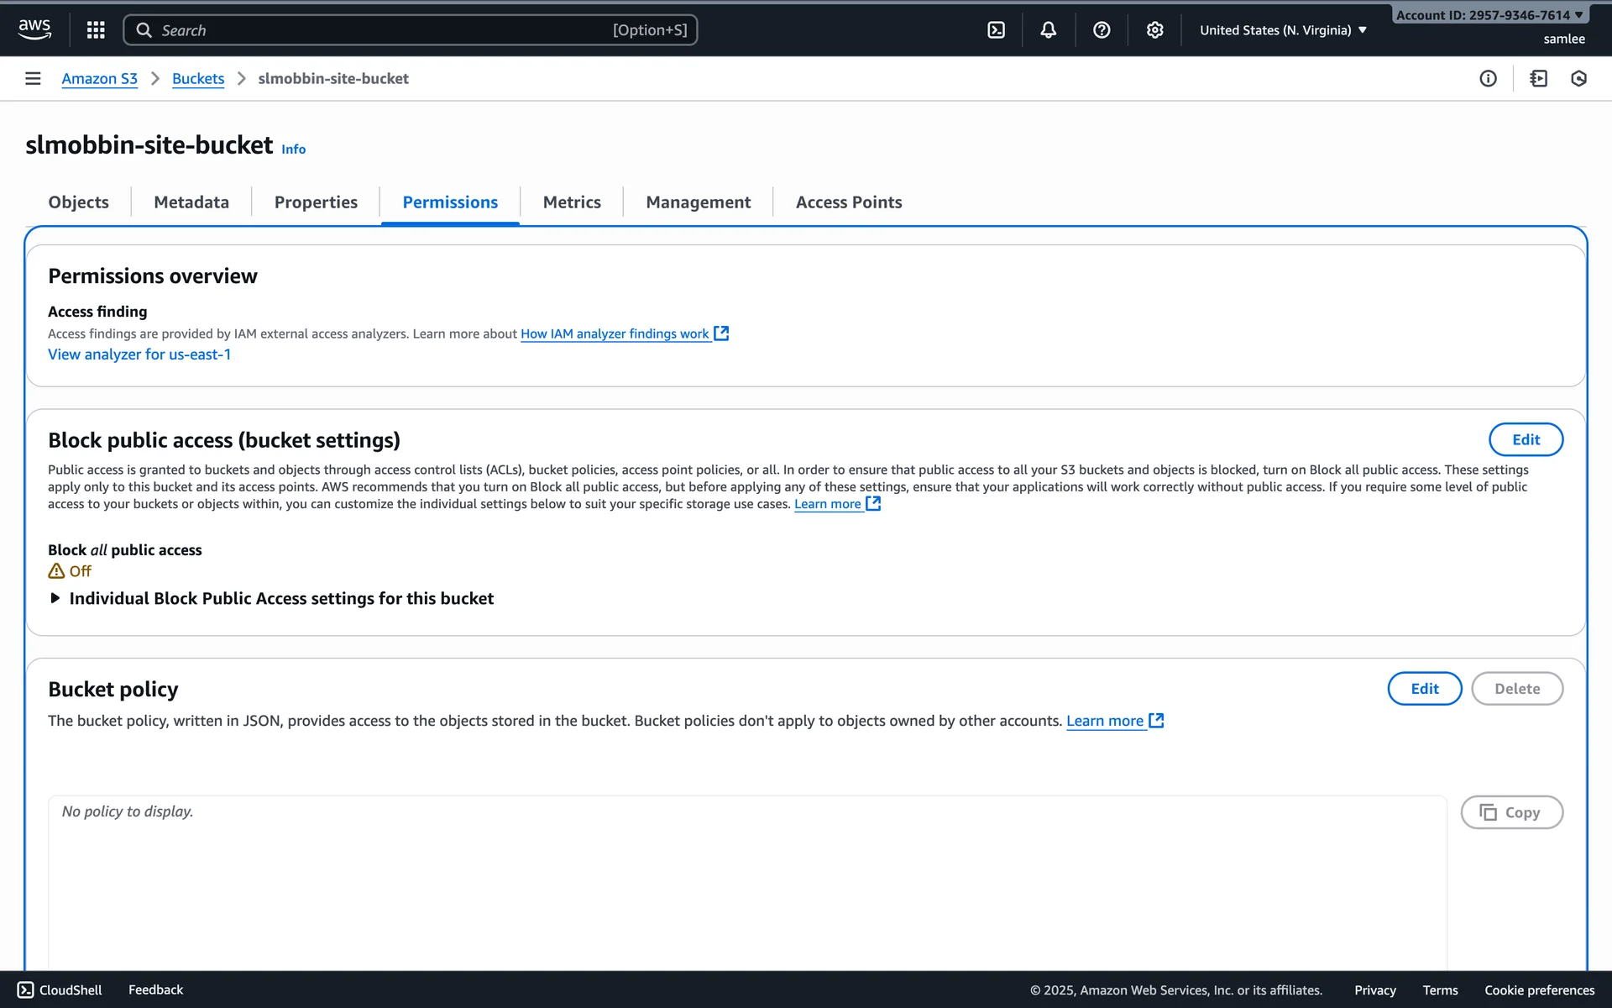
Task: Copy the bucket policy
Action: pos(1511,812)
